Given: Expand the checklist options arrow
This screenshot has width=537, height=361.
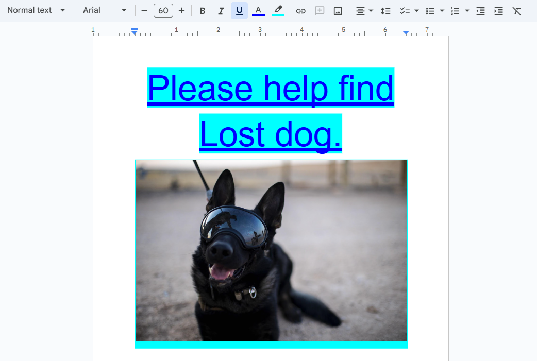Looking at the screenshot, I should tap(416, 11).
